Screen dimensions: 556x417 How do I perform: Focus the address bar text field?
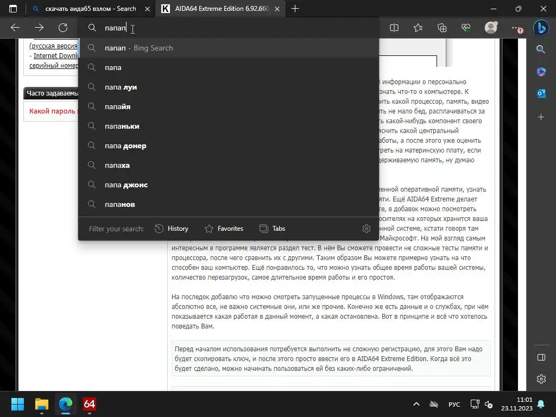(229, 28)
